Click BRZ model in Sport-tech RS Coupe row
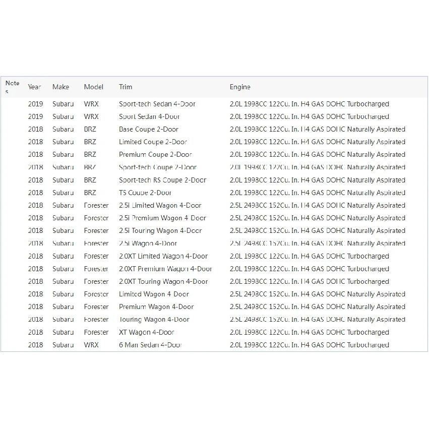The width and height of the screenshot is (429, 429). 90,180
